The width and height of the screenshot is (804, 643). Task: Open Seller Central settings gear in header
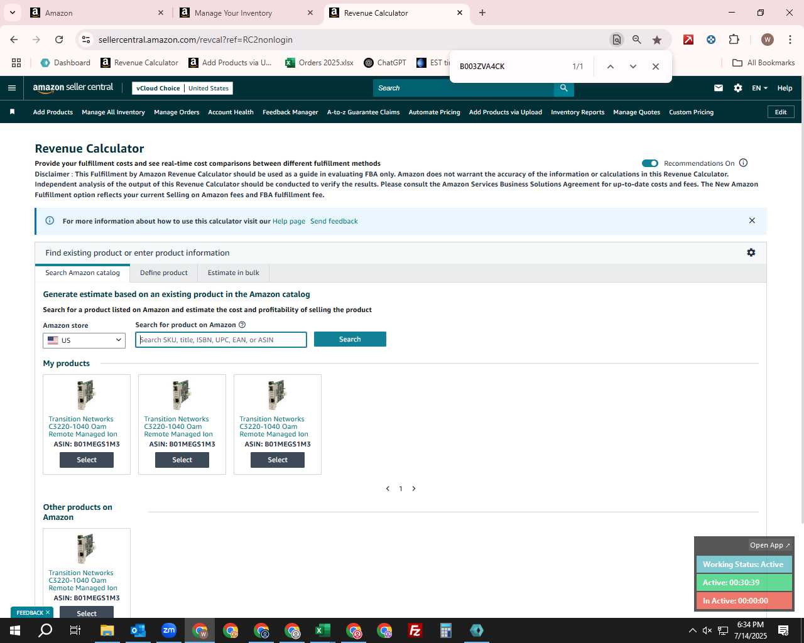[x=738, y=88]
